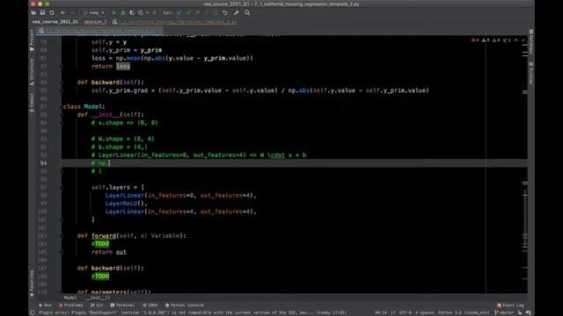Click the green typo checkmark indicator
The width and height of the screenshot is (563, 316).
507,40
